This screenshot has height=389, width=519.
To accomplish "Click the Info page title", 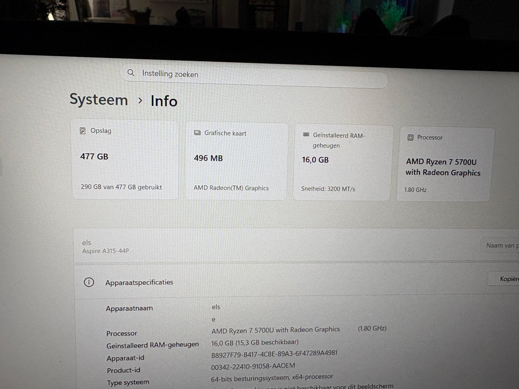I will click(164, 101).
